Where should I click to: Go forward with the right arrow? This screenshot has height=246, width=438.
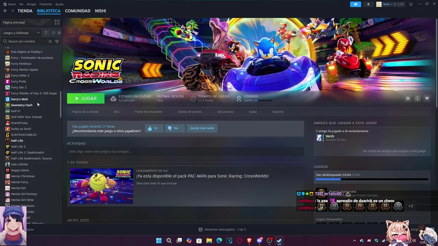[x=12, y=11]
